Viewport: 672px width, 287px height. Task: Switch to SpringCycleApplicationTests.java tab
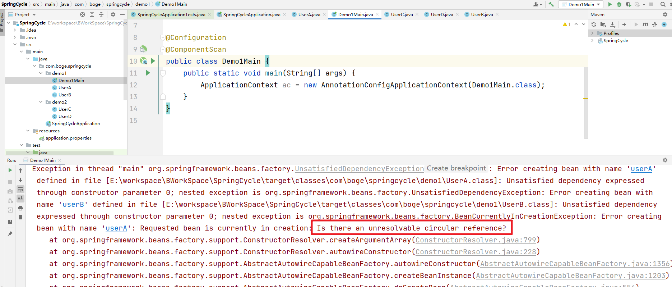pos(171,14)
